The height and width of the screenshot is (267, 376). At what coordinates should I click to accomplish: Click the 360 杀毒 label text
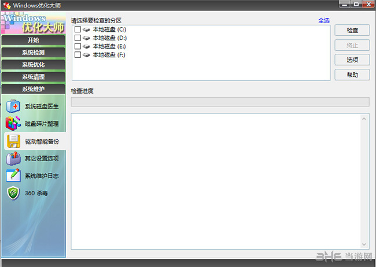point(36,193)
